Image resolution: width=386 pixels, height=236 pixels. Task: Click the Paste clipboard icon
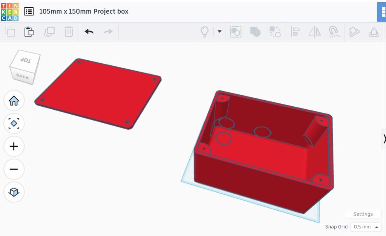pos(29,32)
